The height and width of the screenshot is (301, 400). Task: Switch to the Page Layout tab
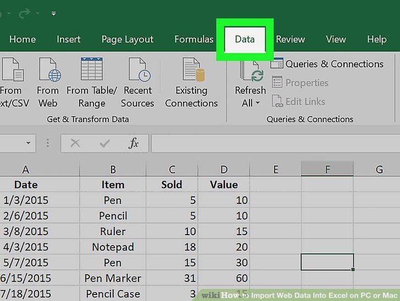(x=127, y=39)
